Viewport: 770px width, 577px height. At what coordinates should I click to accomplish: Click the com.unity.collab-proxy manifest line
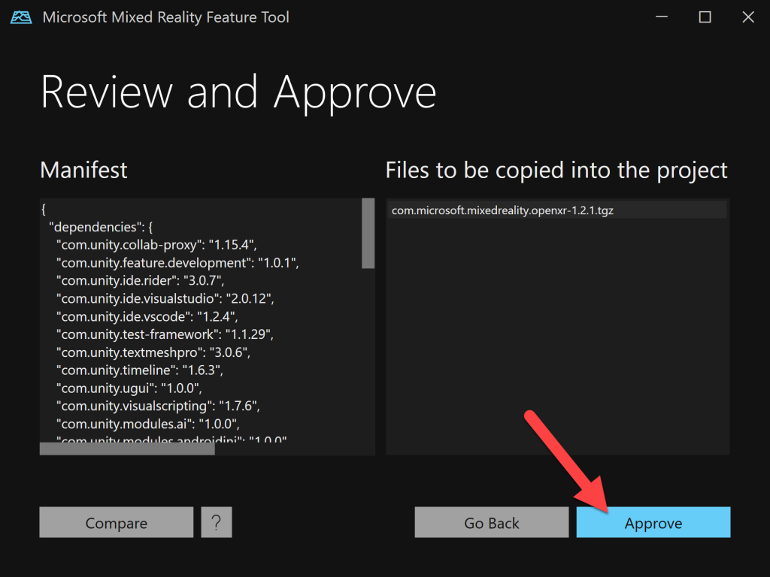coord(156,244)
